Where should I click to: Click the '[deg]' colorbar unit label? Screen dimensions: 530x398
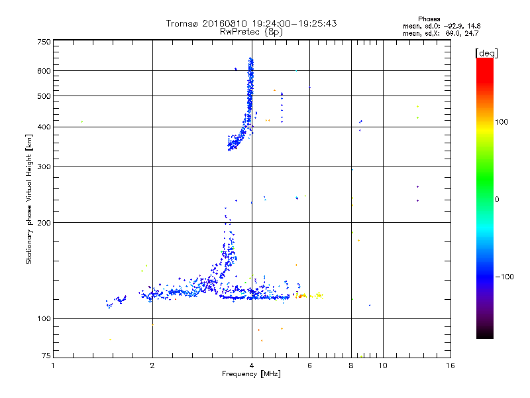coord(486,53)
